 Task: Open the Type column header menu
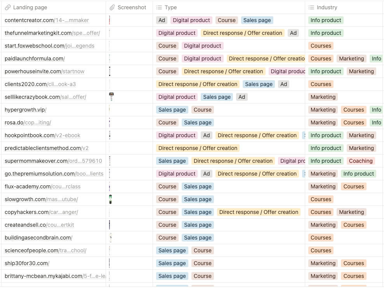pyautogui.click(x=229, y=8)
